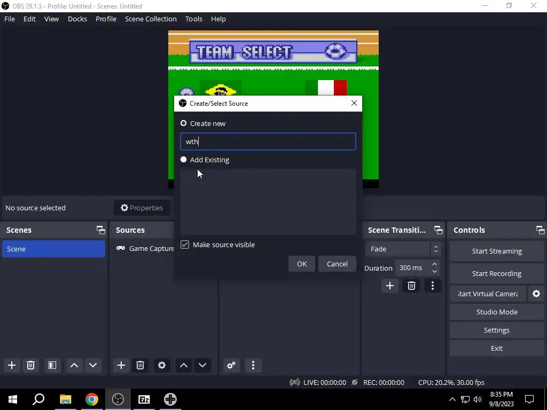Click the existing sources list box
The width and height of the screenshot is (547, 410).
268,202
